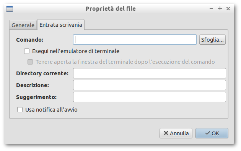Viewport: 241px width, 151px height.
Task: Open the window menu icon in title bar
Action: [10, 9]
